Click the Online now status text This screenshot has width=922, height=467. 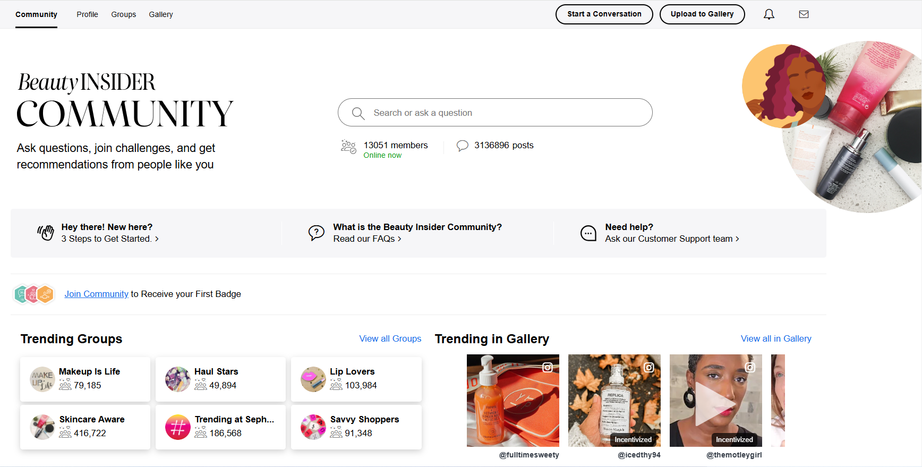(382, 155)
